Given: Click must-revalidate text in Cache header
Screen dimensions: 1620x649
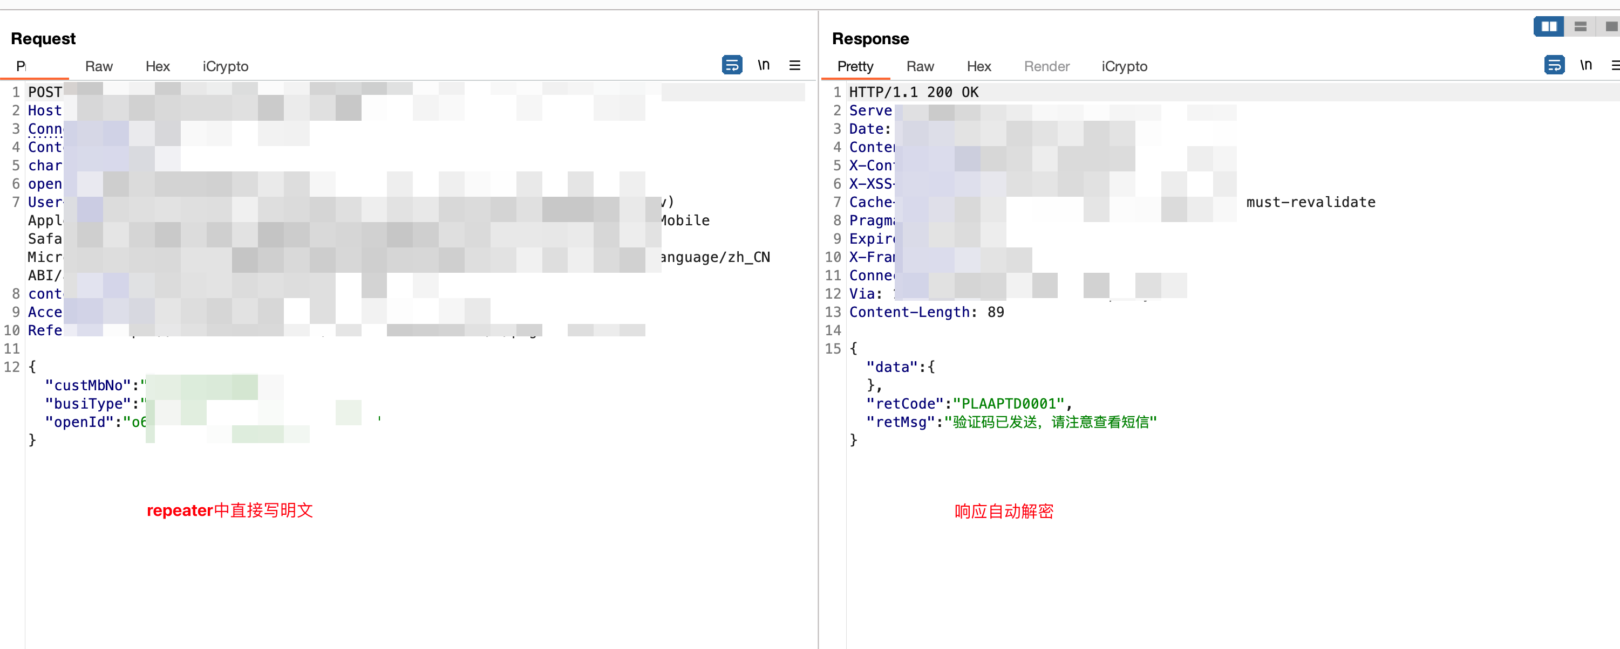Looking at the screenshot, I should (x=1311, y=202).
